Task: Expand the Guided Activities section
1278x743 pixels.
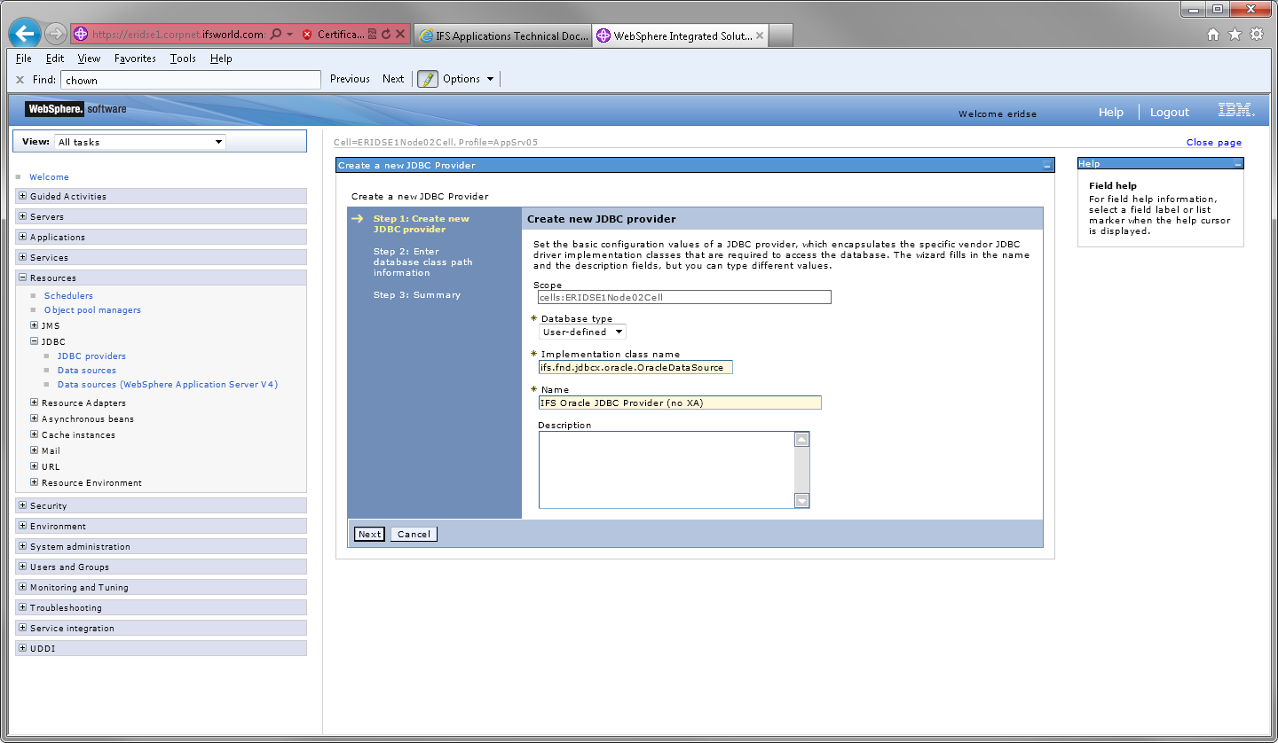Action: click(x=23, y=196)
